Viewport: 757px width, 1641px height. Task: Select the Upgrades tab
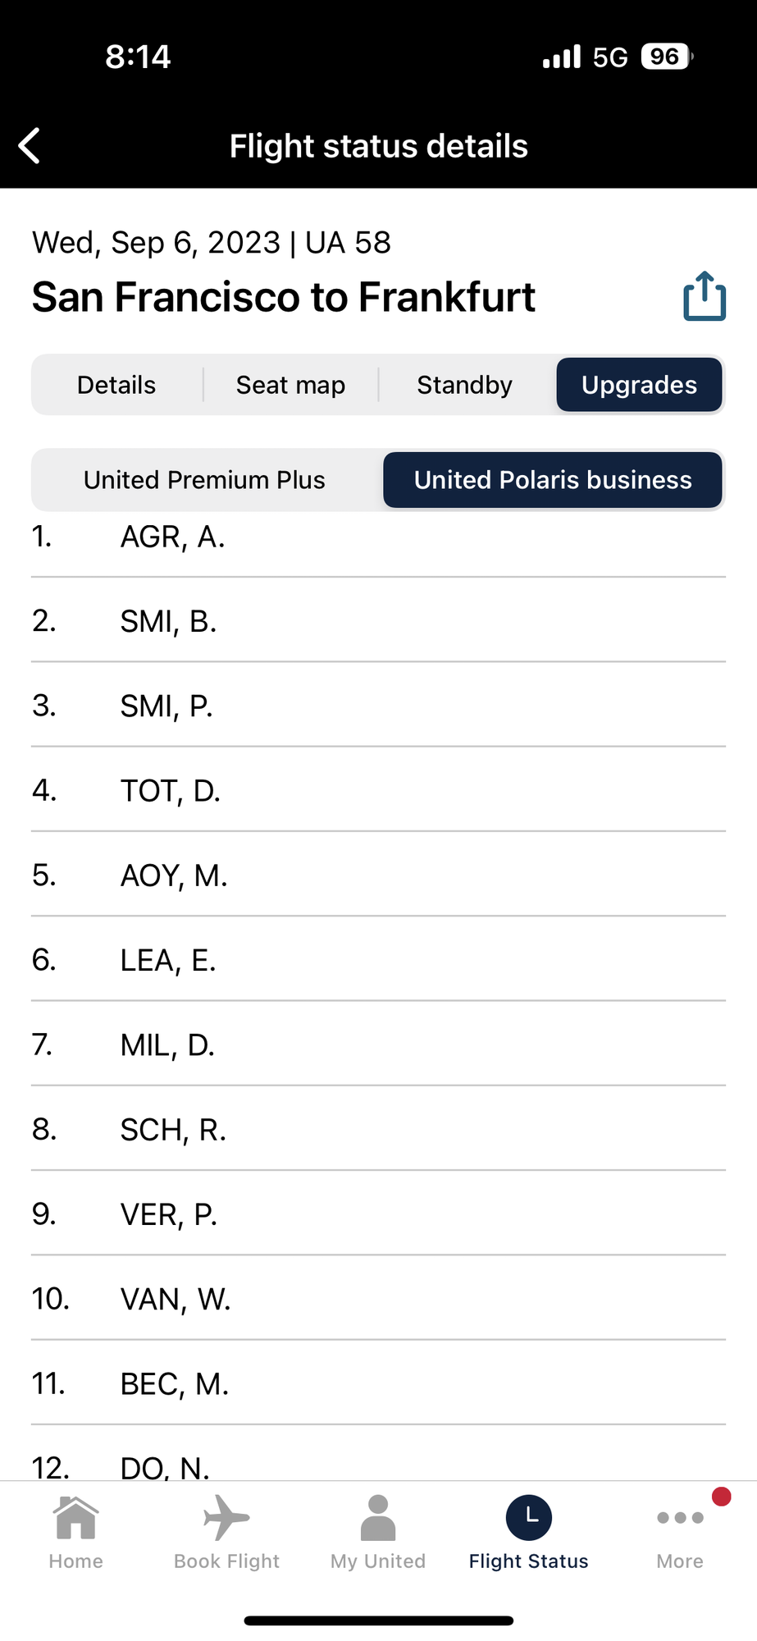tap(639, 385)
